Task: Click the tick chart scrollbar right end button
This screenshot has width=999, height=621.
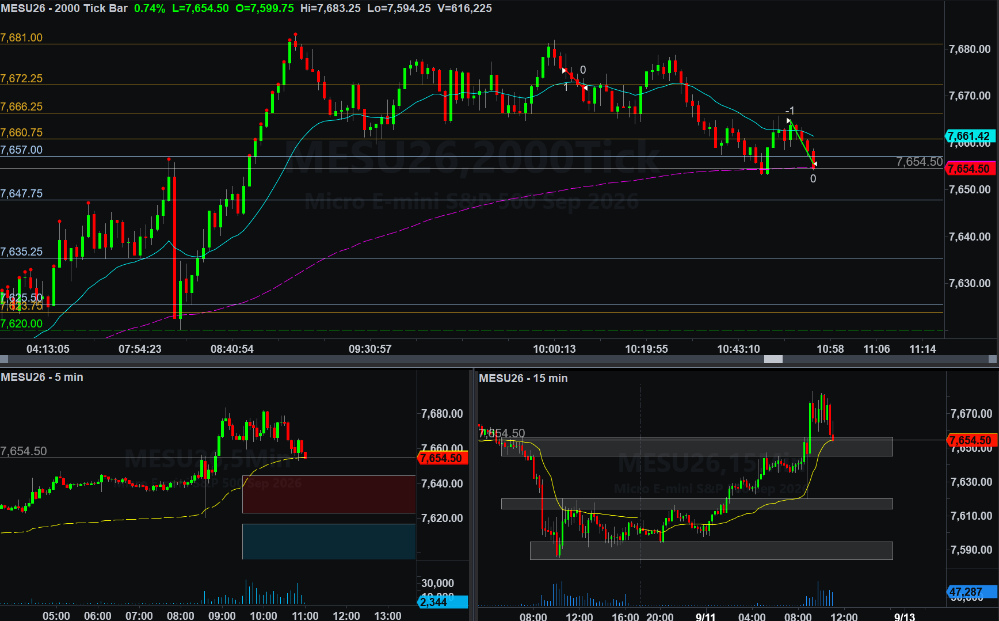Action: [x=992, y=359]
